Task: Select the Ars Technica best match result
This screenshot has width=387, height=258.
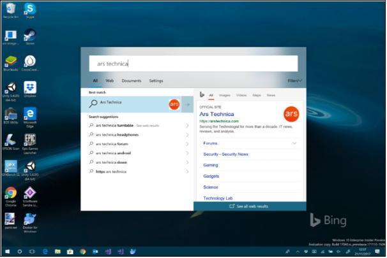Action: click(x=131, y=104)
